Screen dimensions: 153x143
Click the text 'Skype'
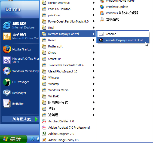(x=52, y=53)
